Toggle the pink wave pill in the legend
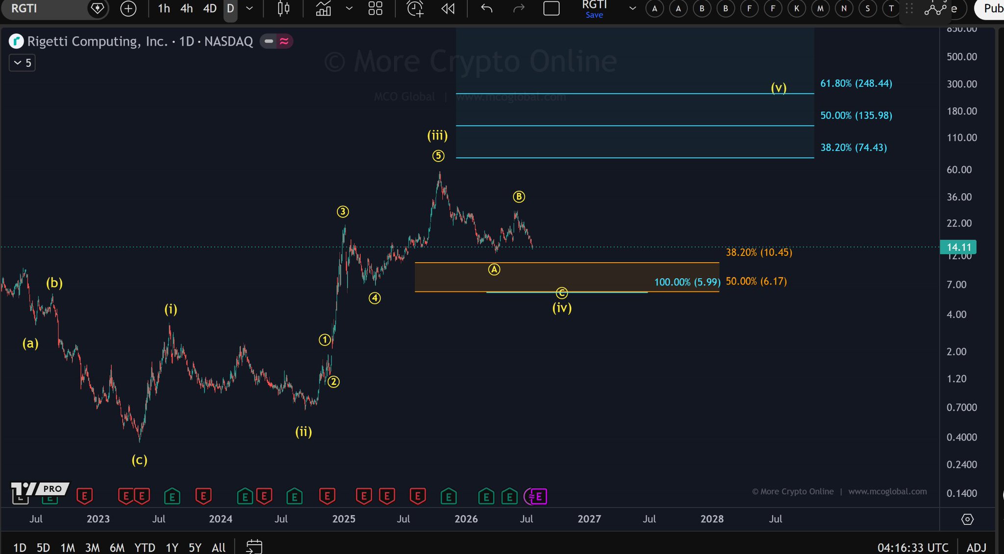 (x=284, y=42)
